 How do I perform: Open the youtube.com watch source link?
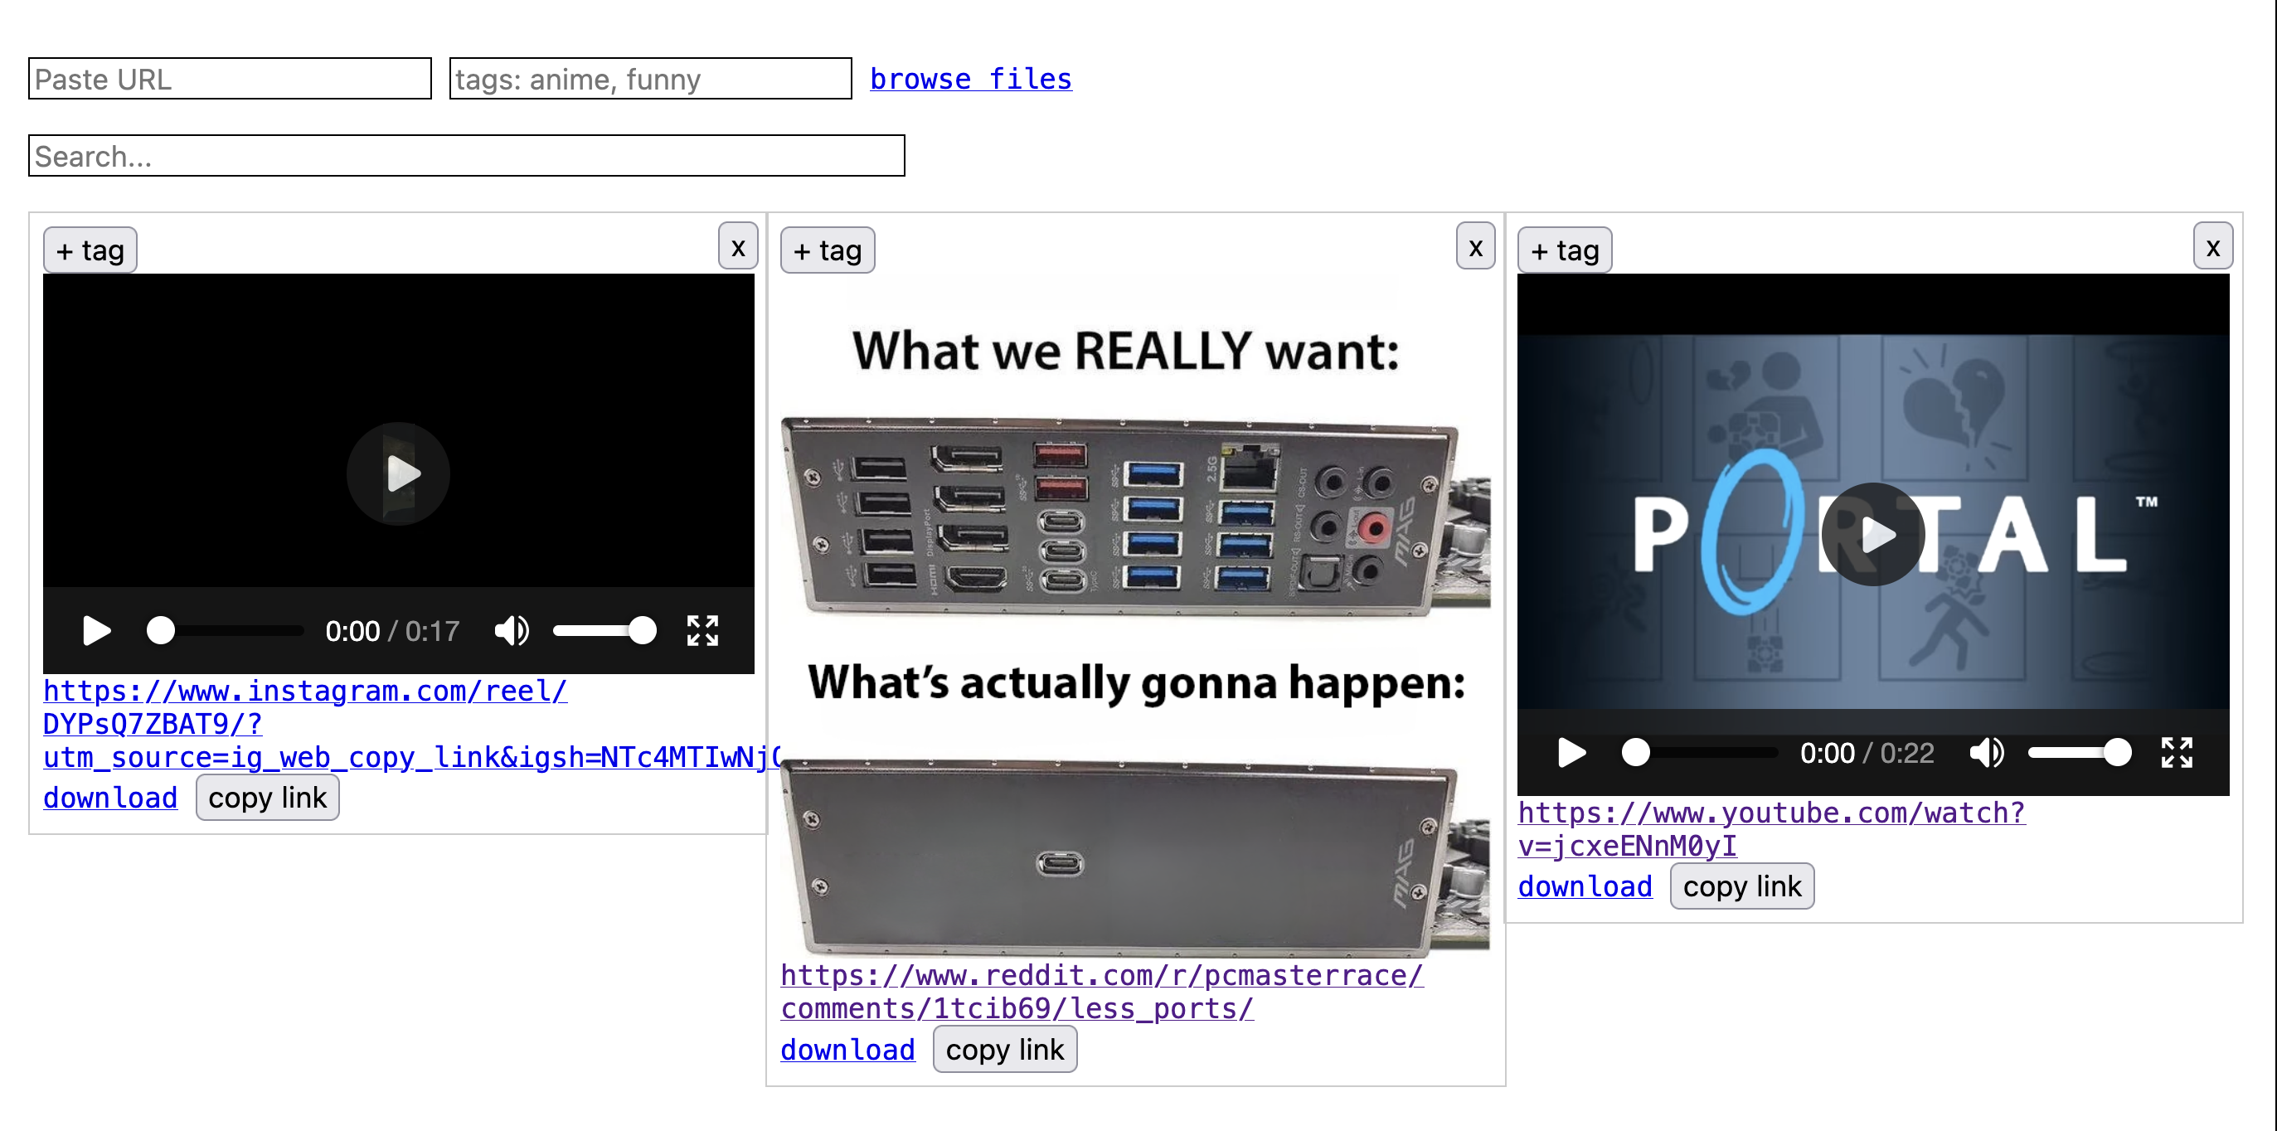[x=1771, y=829]
